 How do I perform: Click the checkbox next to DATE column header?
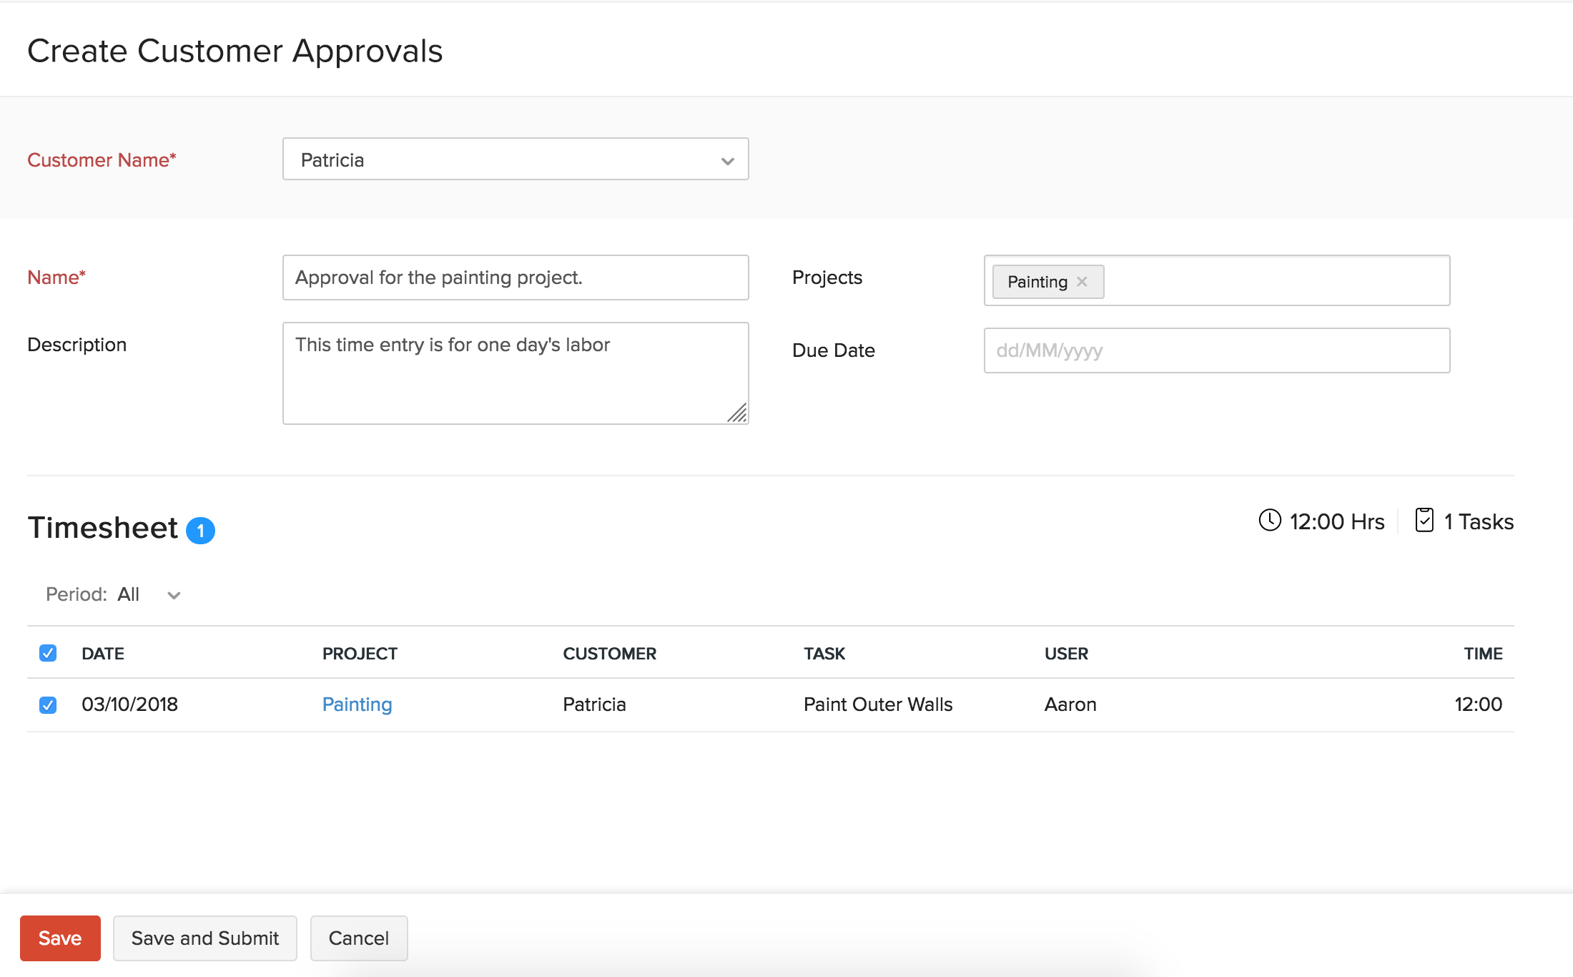(x=49, y=653)
